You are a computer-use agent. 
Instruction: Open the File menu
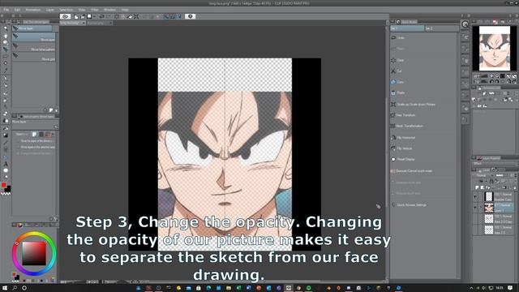pos(6,10)
